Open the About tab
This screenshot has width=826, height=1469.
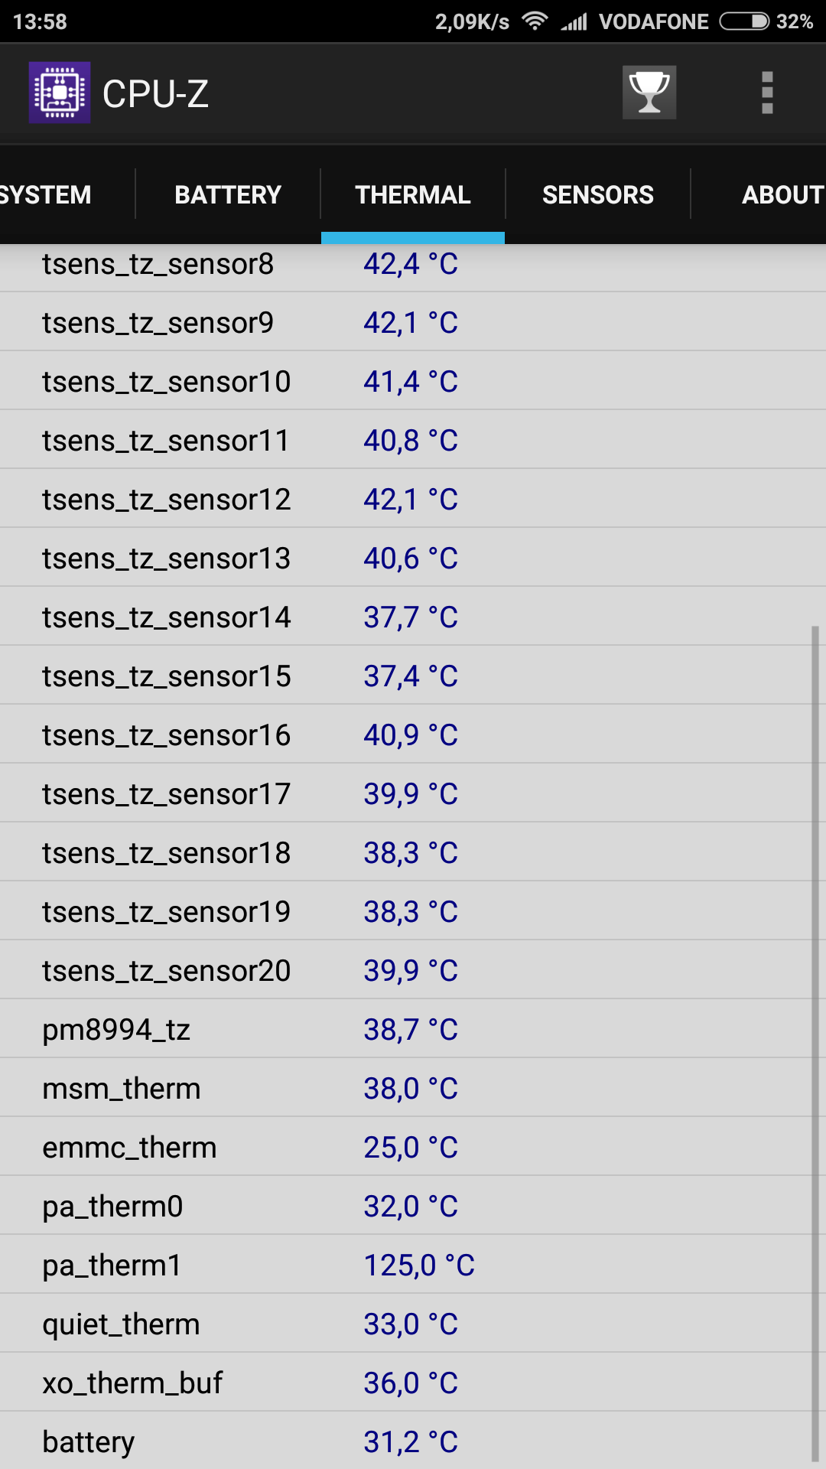780,194
